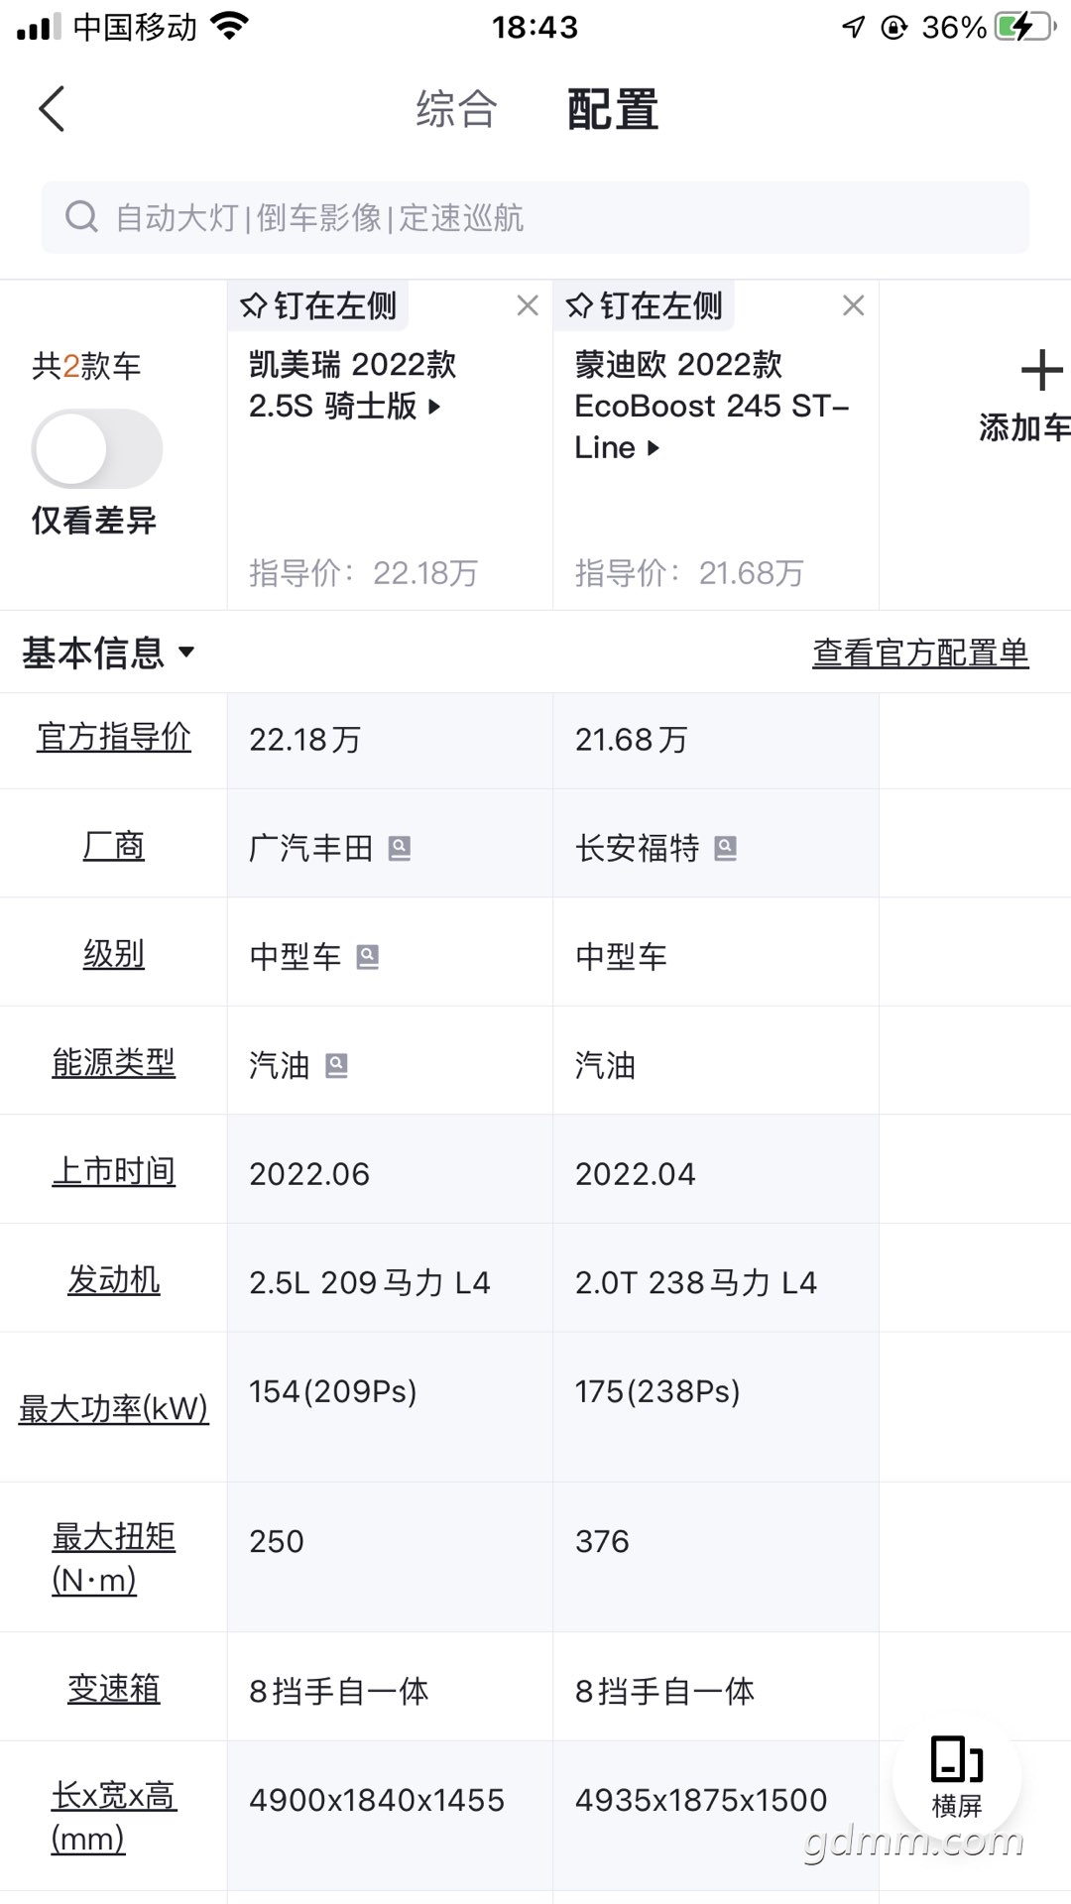The height and width of the screenshot is (1904, 1071).
Task: Tap info icon beside 中型车 in 凯美瑞 column
Action: point(368,956)
